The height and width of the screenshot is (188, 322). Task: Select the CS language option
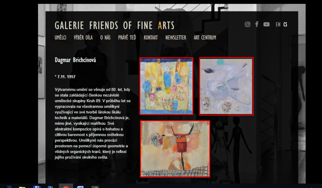(285, 25)
